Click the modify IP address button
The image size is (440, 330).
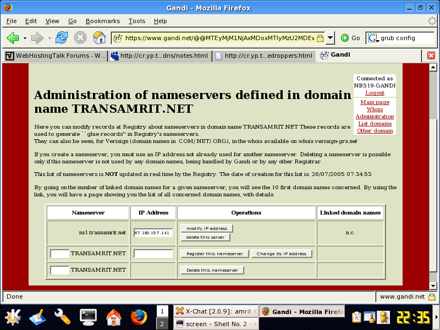coord(207,228)
